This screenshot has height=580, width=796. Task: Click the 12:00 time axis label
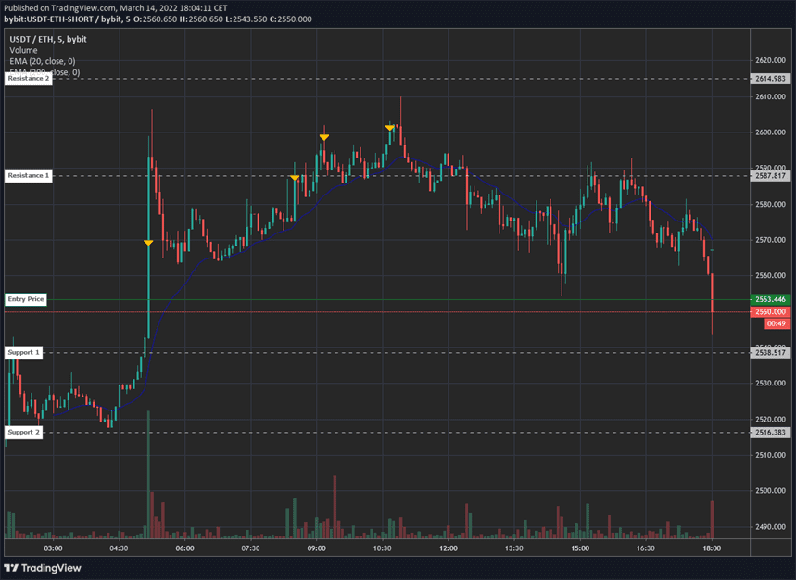coord(449,548)
